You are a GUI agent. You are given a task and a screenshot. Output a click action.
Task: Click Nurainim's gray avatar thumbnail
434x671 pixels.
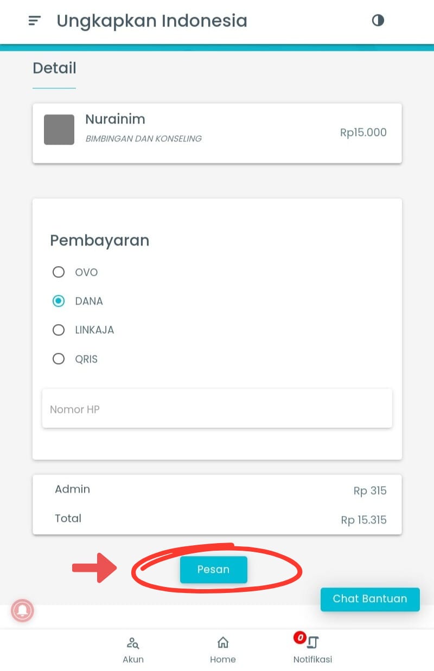(59, 130)
